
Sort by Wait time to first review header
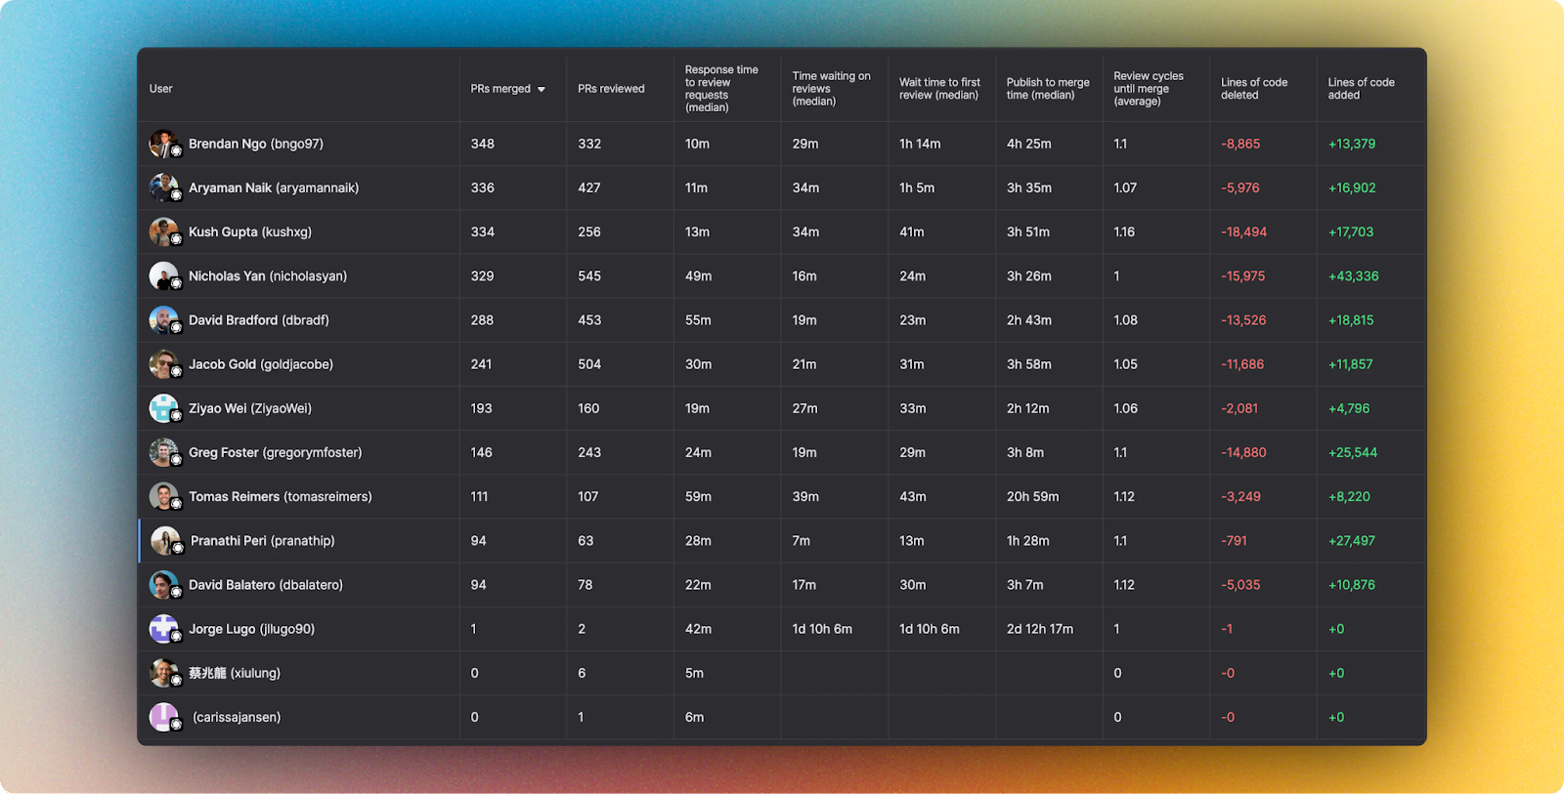(939, 89)
